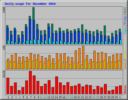Click the Pages legend label

click(125, 30)
